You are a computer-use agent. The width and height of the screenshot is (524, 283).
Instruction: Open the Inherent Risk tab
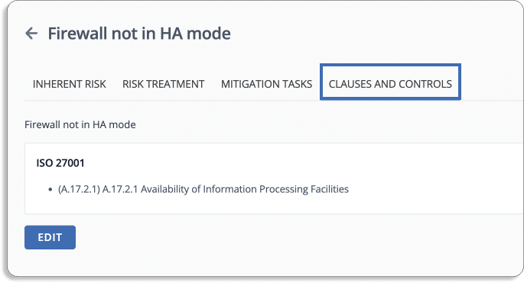(69, 84)
